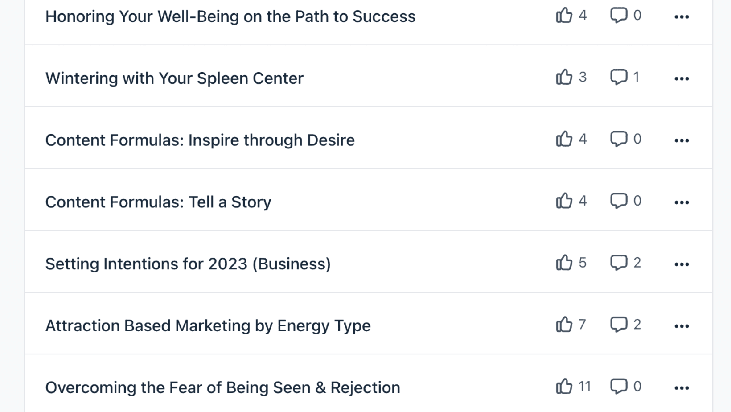The width and height of the screenshot is (731, 412).
Task: Open Attraction Based Marketing by Energy Type
Action: (x=208, y=326)
